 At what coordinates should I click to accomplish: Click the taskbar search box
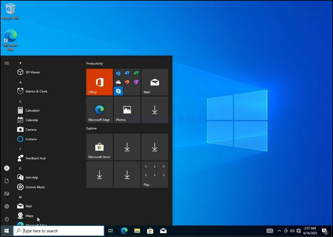tap(59, 231)
